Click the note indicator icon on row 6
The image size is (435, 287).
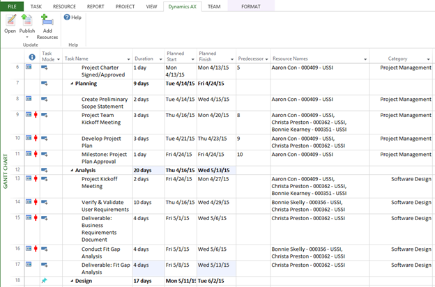coord(29,68)
